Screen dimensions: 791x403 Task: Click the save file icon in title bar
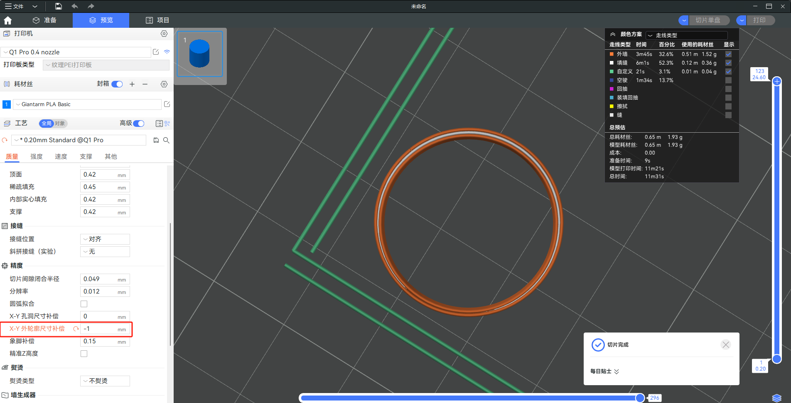(x=59, y=6)
